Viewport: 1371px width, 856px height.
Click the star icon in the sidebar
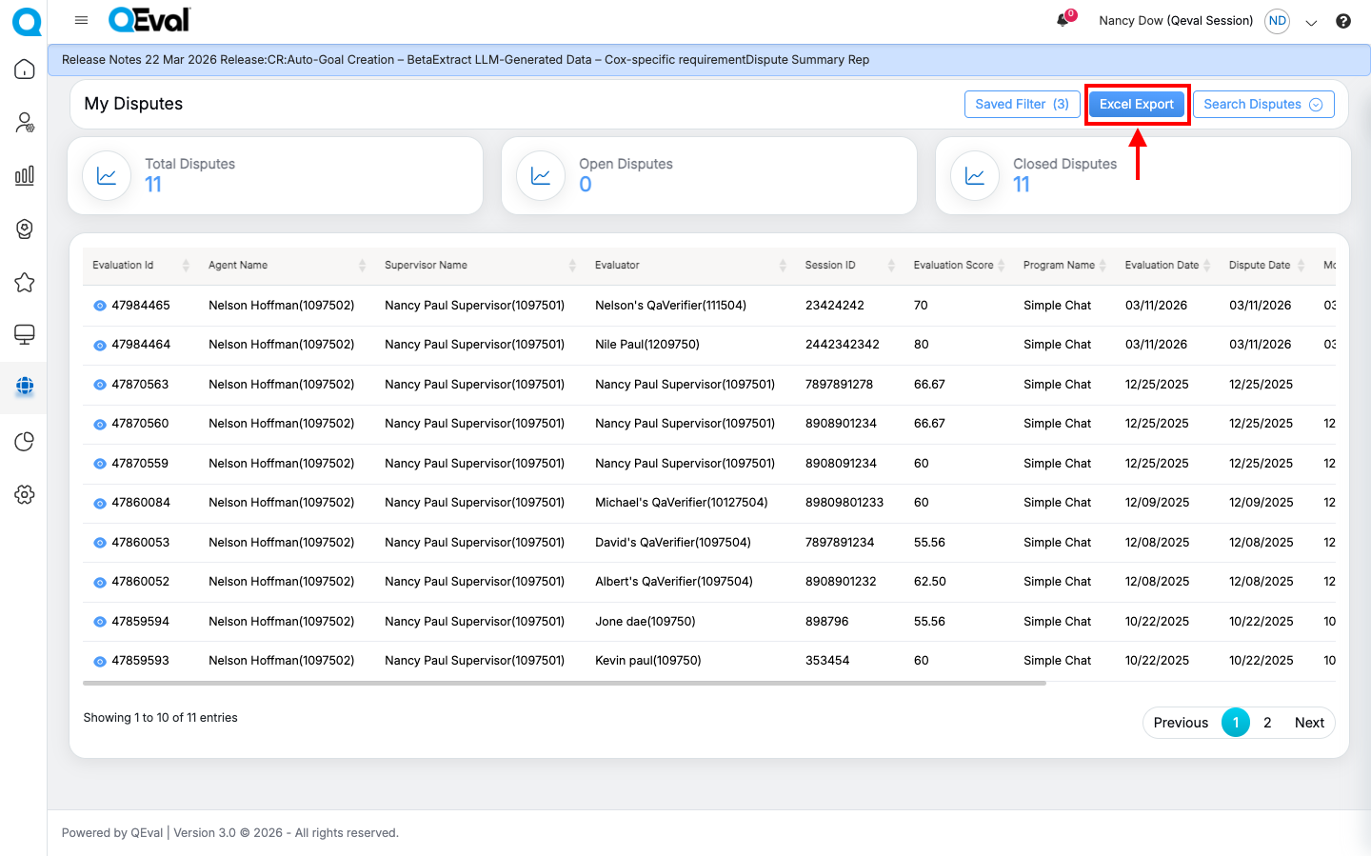click(25, 283)
